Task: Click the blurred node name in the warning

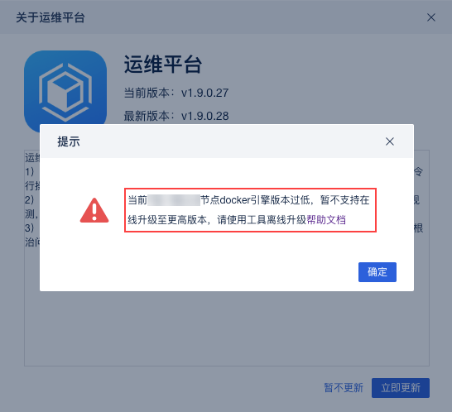Action: (174, 200)
